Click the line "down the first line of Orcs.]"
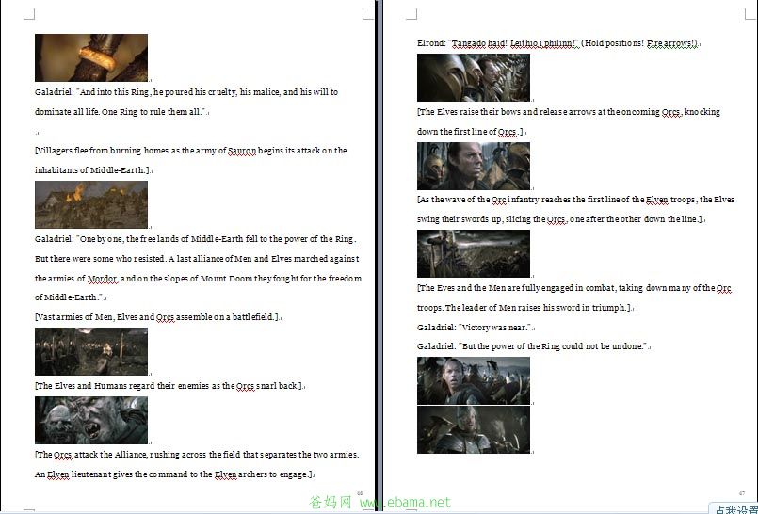Screen dimensions: 758x514 pos(470,132)
